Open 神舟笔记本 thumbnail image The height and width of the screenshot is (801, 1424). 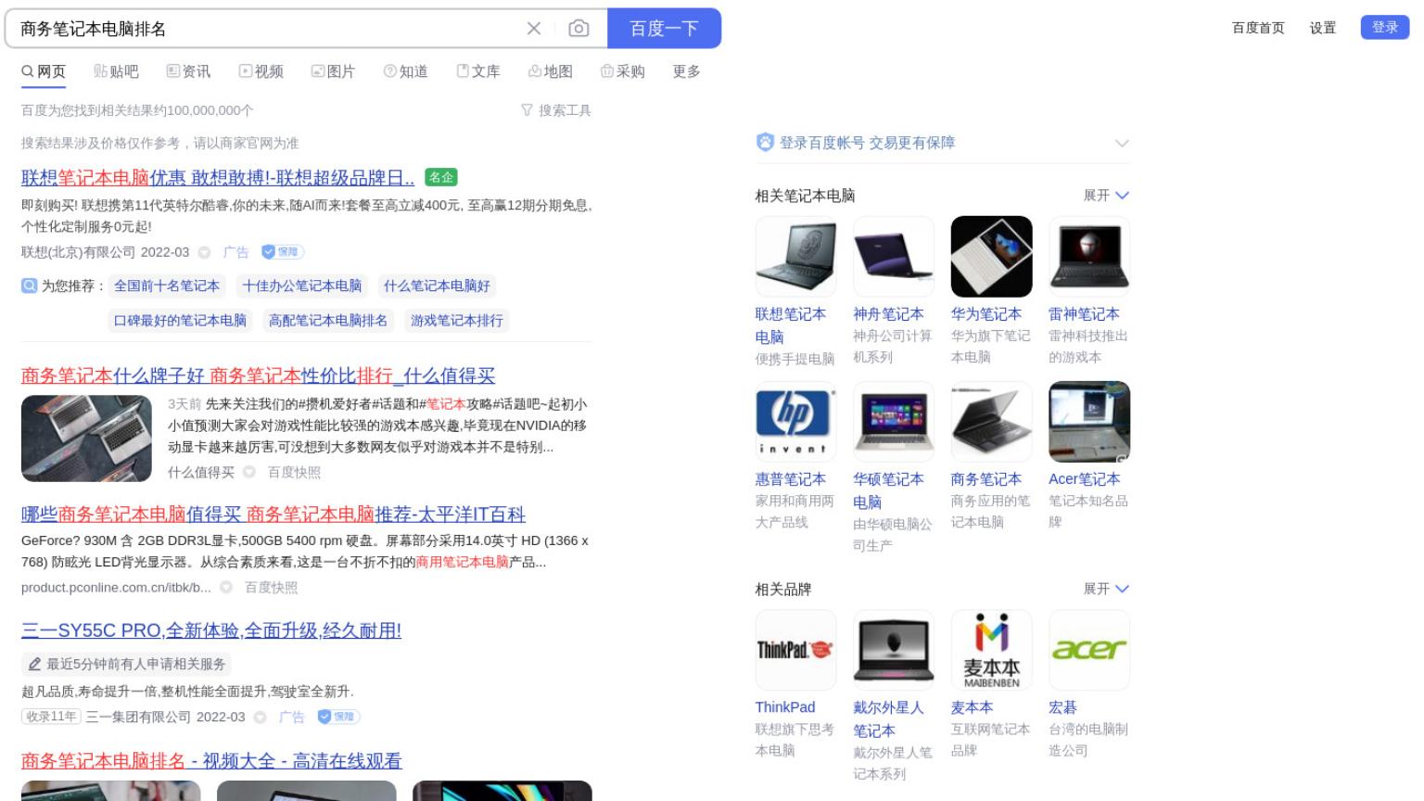click(x=894, y=257)
